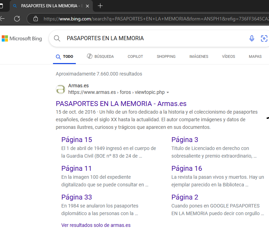Click the browser back arrow
269x230 pixels.
pos(3,19)
